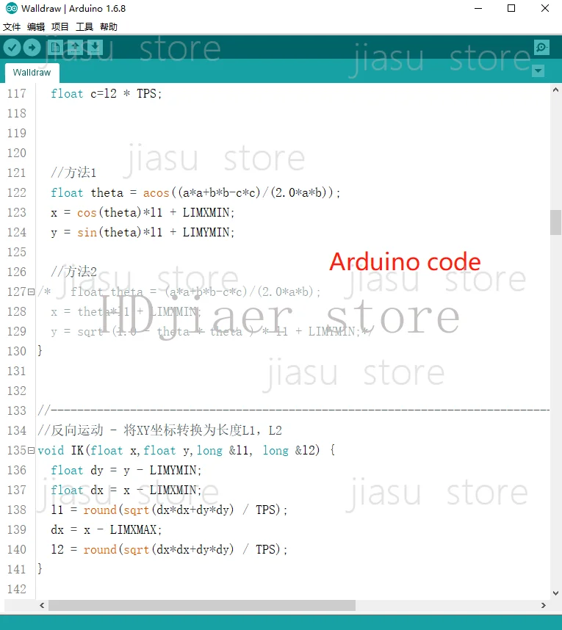This screenshot has height=630, width=562.
Task: Click 'acos' on line 122
Action: pos(156,193)
